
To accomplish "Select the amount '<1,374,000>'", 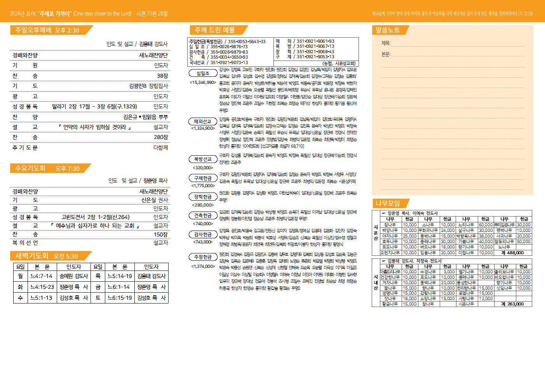I will pyautogui.click(x=203, y=266).
